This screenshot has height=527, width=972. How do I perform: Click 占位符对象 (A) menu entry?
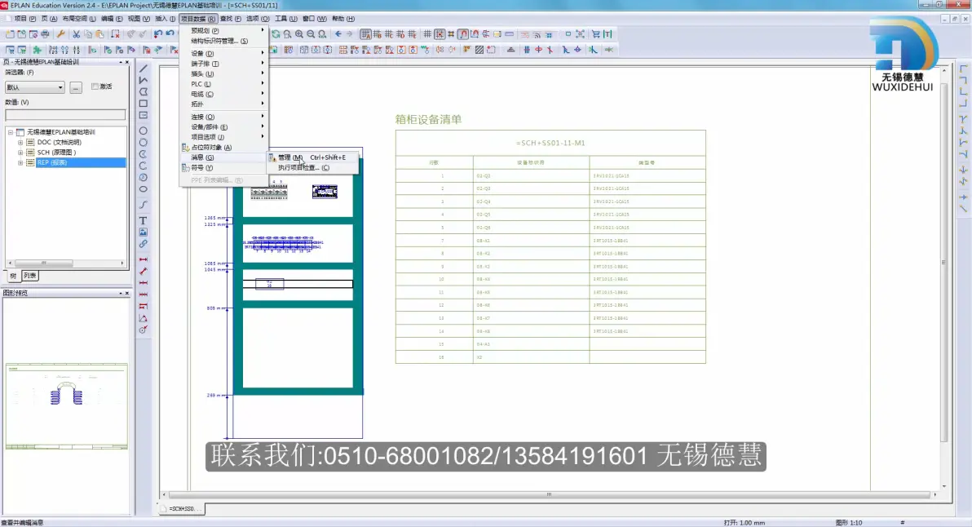coord(223,147)
